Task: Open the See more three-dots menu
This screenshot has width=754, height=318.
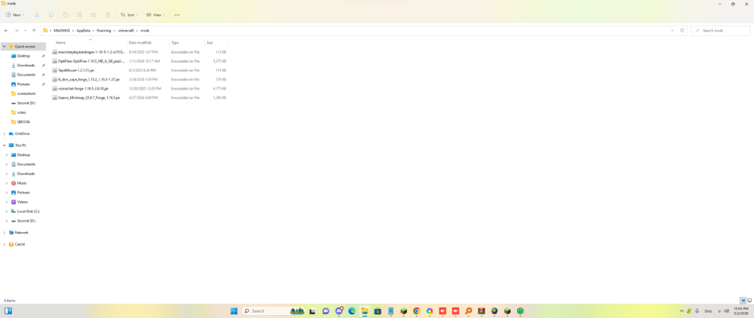Action: [x=177, y=15]
